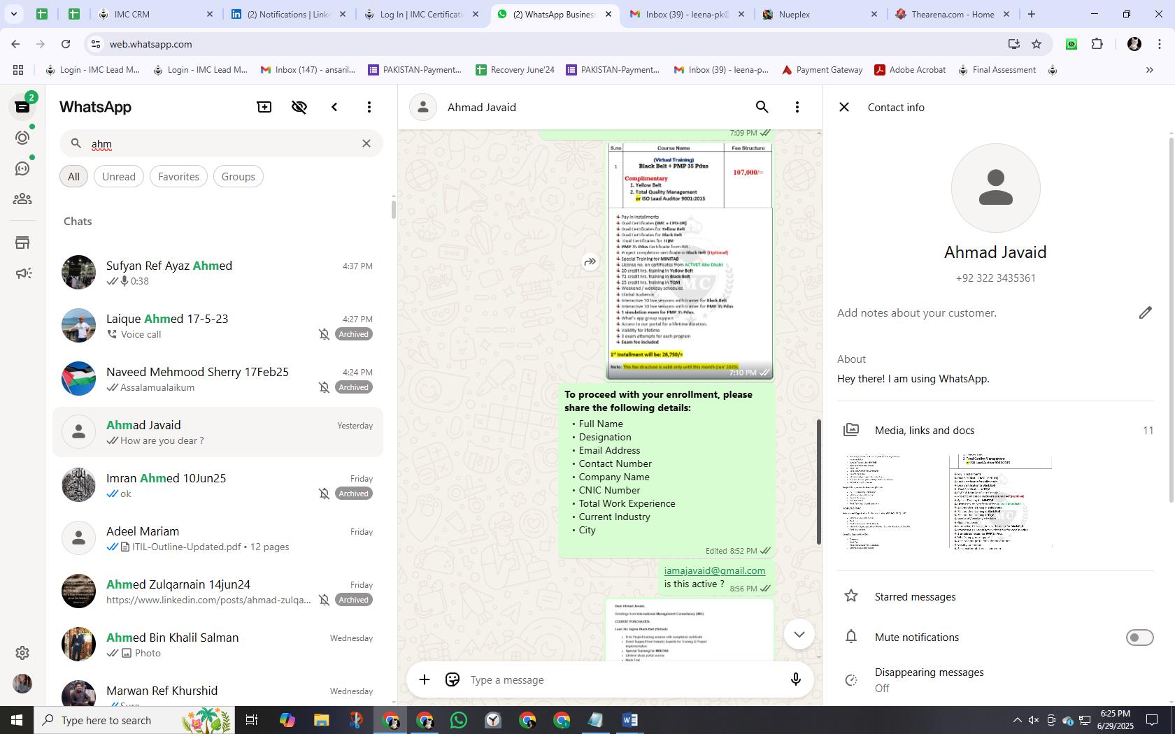Select the Favorites filter chip

[178, 177]
